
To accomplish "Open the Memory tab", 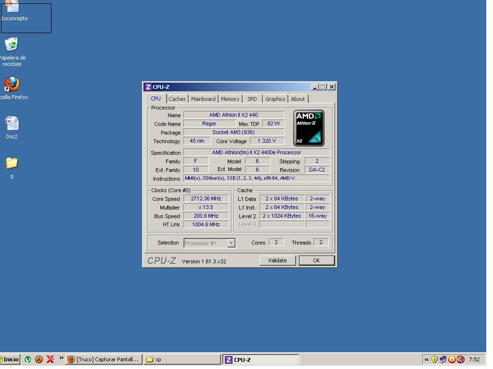I will pyautogui.click(x=230, y=99).
